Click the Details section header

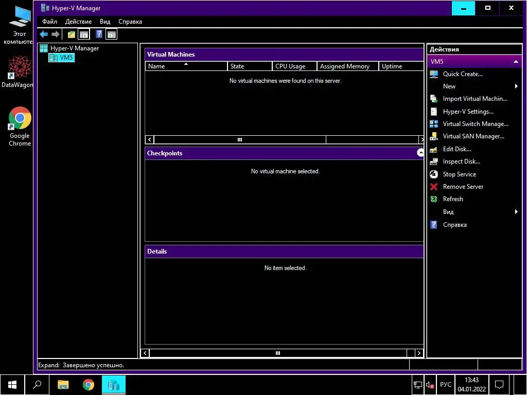click(284, 252)
